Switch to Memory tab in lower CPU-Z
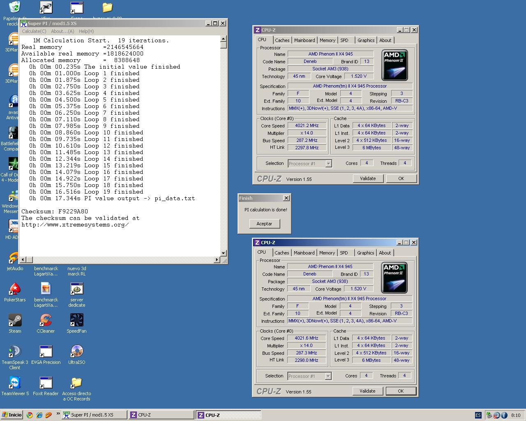 point(327,253)
